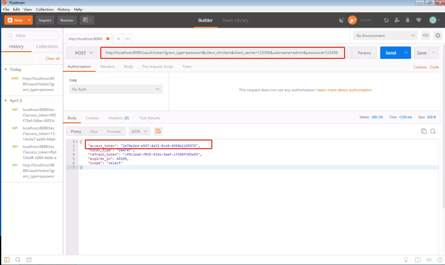Open the Help menu
This screenshot has height=265, width=445.
[x=78, y=9]
